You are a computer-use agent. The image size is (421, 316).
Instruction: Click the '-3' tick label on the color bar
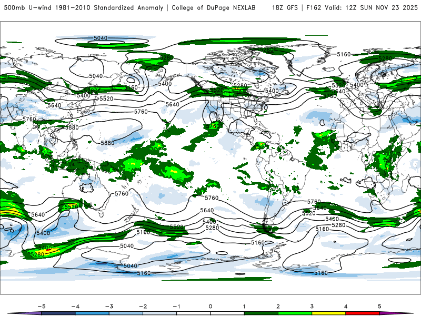coord(109,307)
